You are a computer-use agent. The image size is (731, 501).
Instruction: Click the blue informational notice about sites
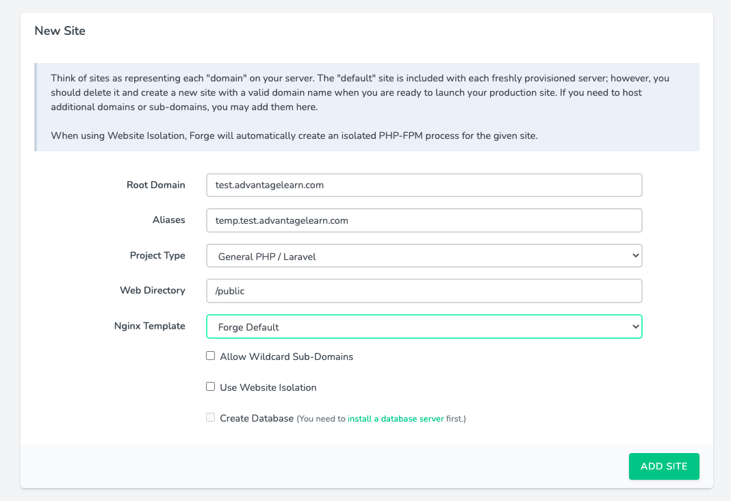(x=367, y=107)
